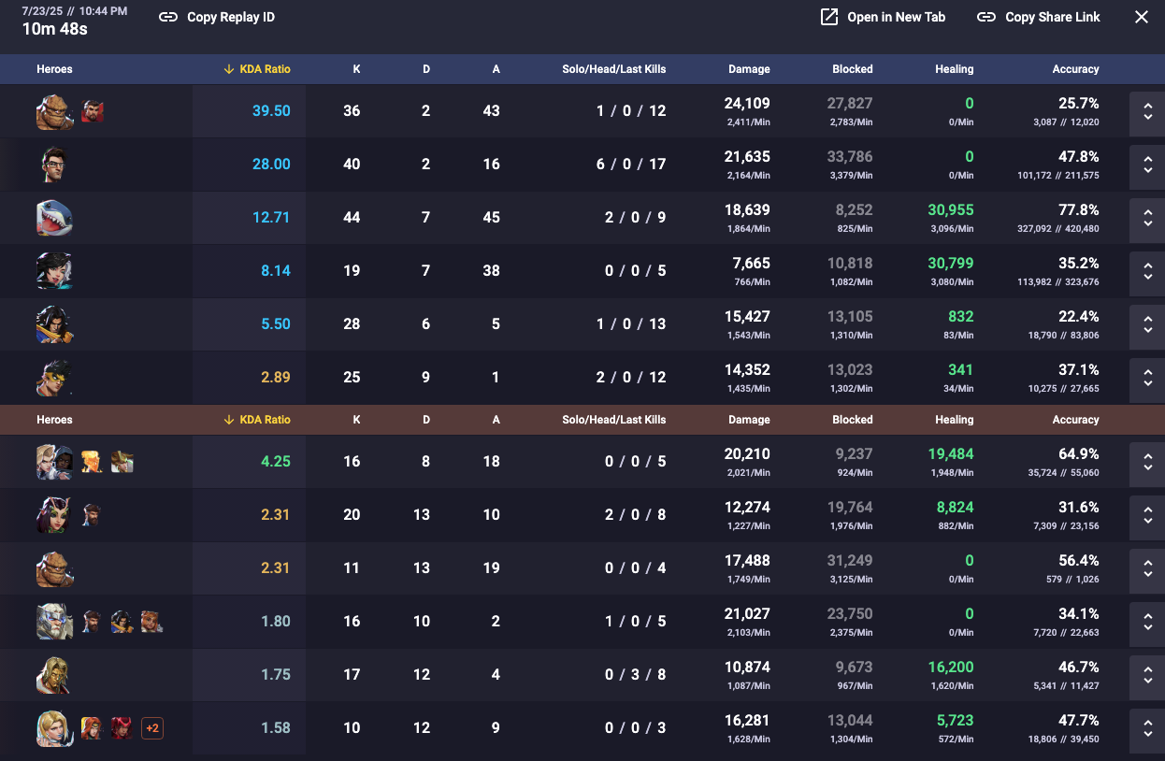Image resolution: width=1165 pixels, height=761 pixels.
Task: Expand the 28.00 KDA player row
Action: [1147, 165]
